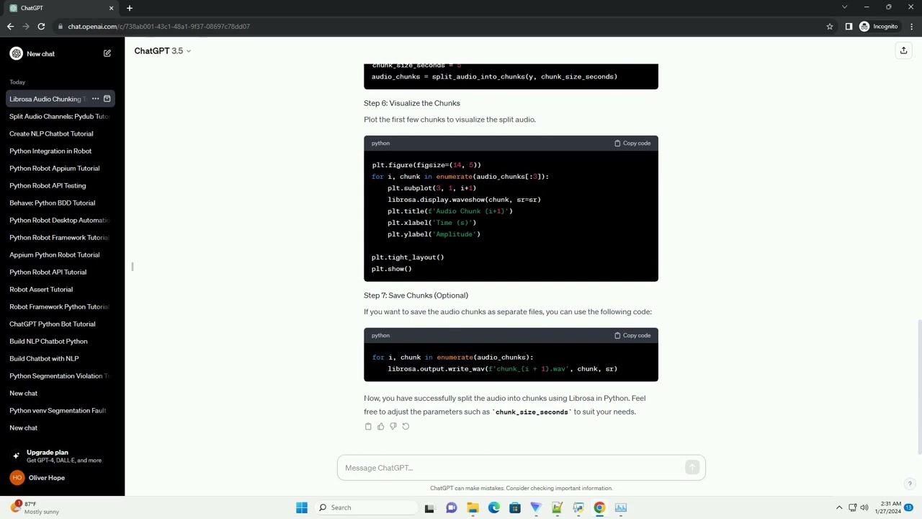Reload the page in browser toolbar

pos(41,27)
